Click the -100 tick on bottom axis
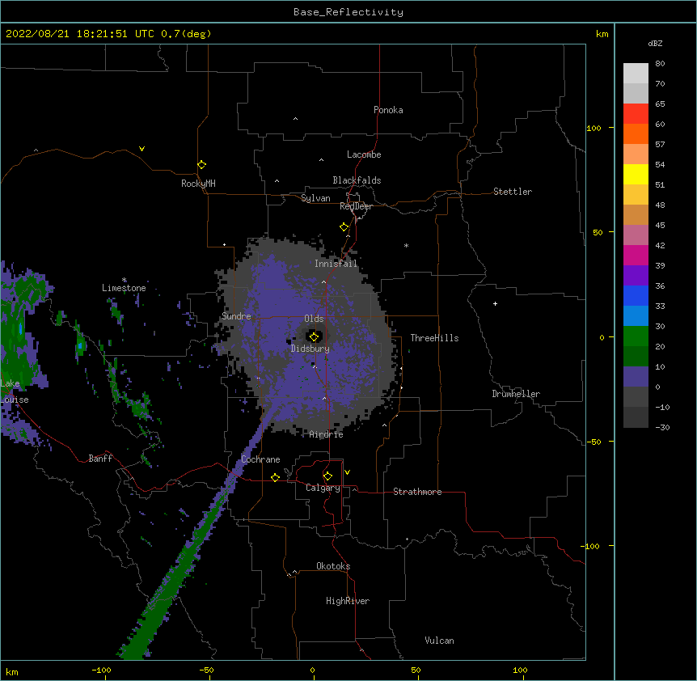 101,670
